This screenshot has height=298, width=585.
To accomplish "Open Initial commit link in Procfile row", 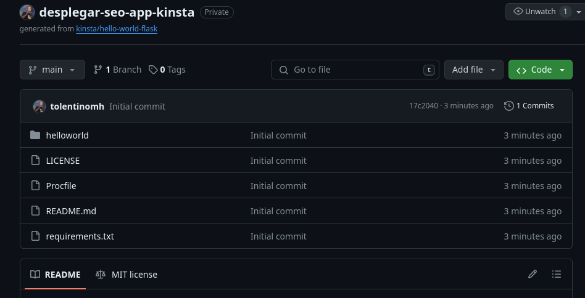I will pos(278,186).
